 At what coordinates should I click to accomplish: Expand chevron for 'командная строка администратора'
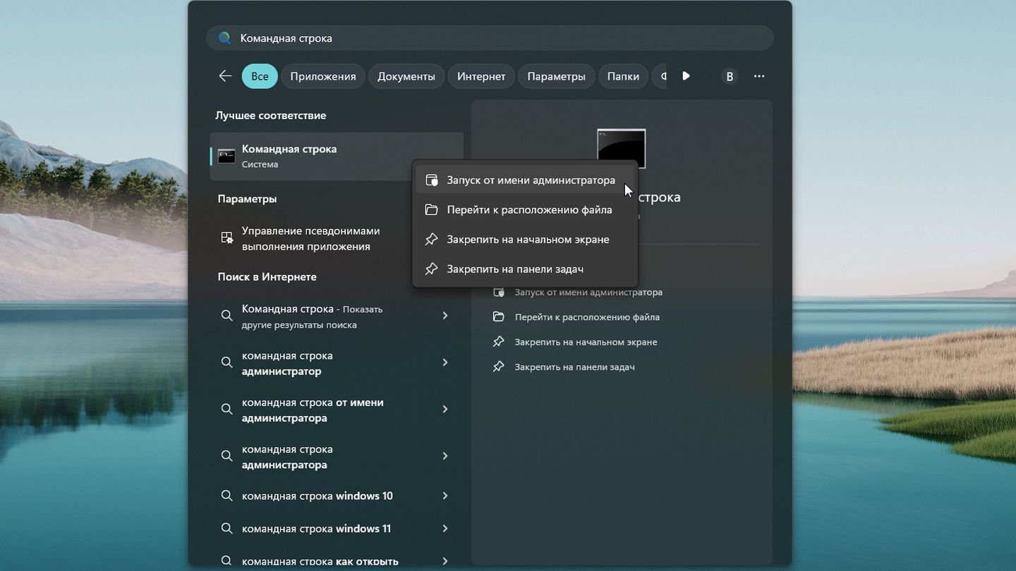tap(445, 456)
